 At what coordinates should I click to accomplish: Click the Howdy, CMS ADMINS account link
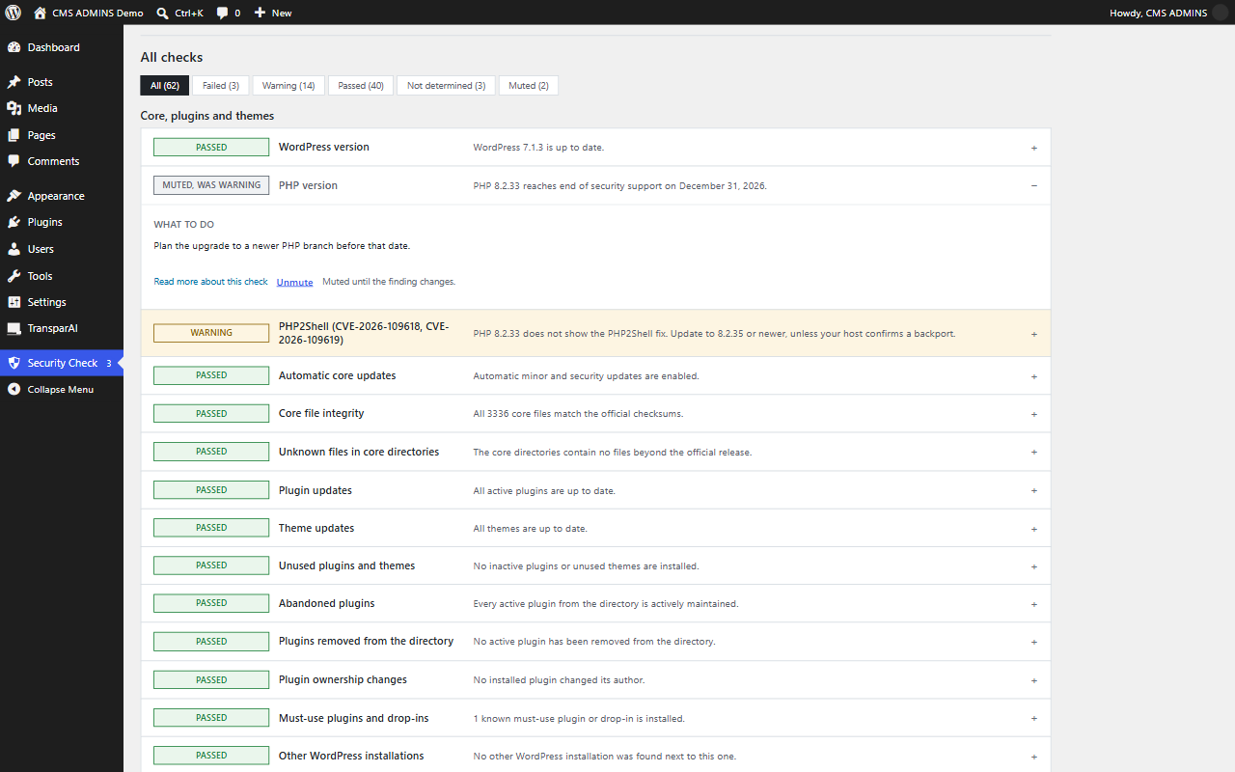pos(1158,13)
